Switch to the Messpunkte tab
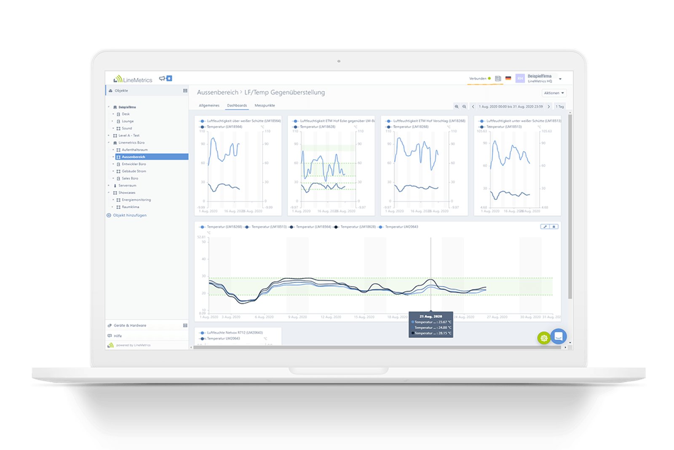The width and height of the screenshot is (674, 450). (x=265, y=105)
